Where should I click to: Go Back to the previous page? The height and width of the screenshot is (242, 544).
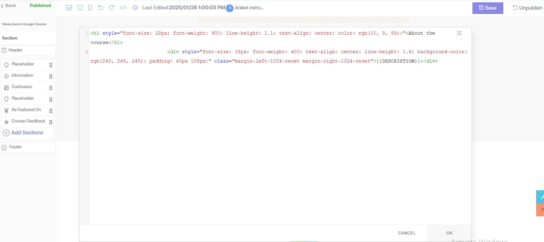(x=9, y=6)
